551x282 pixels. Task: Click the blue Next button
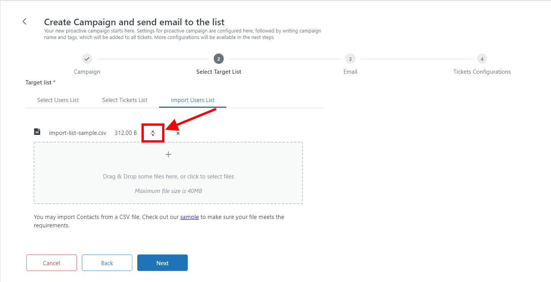(x=163, y=263)
